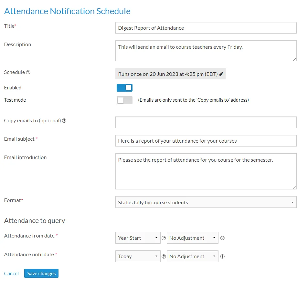Screen dimensions: 308x283
Task: Open help for from-date No Adjustment
Action: pos(222,238)
